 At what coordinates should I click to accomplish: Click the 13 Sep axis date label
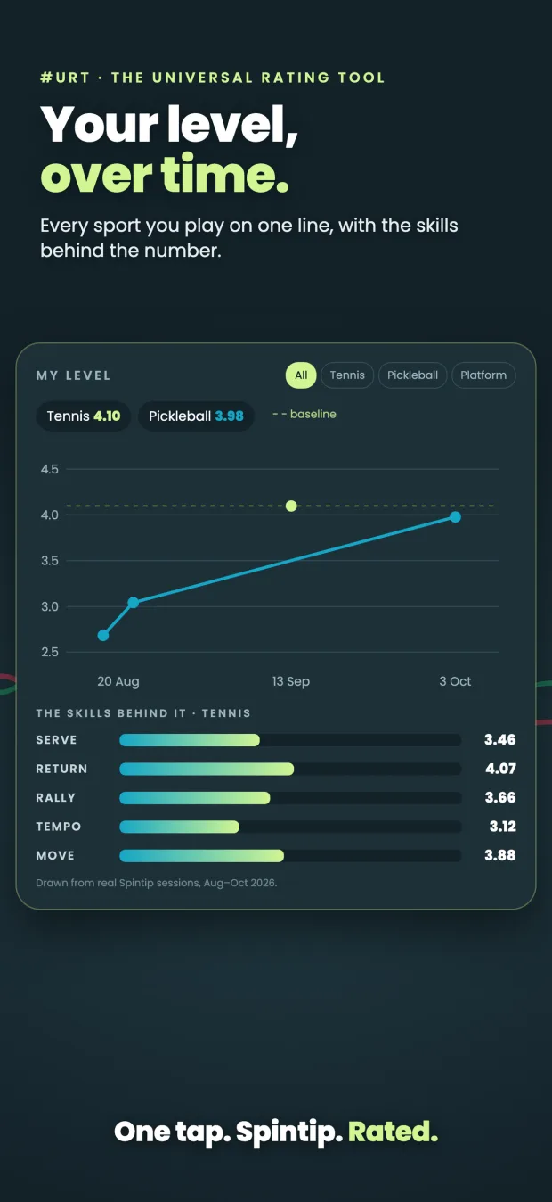[x=291, y=681]
